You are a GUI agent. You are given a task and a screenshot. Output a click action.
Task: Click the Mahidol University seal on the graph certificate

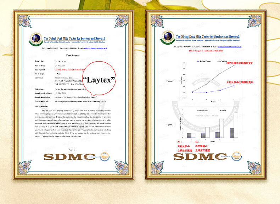(x=168, y=37)
